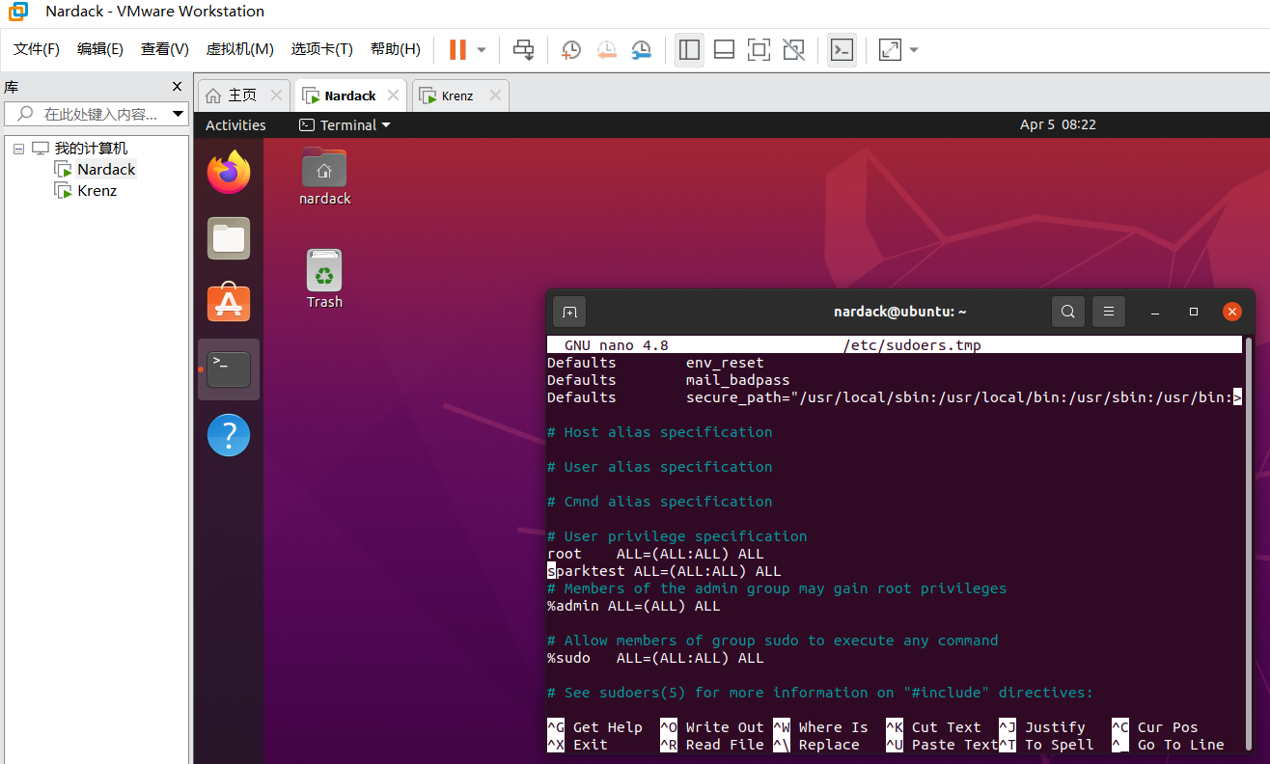
Task: Select the Trash desktop icon
Action: click(324, 280)
